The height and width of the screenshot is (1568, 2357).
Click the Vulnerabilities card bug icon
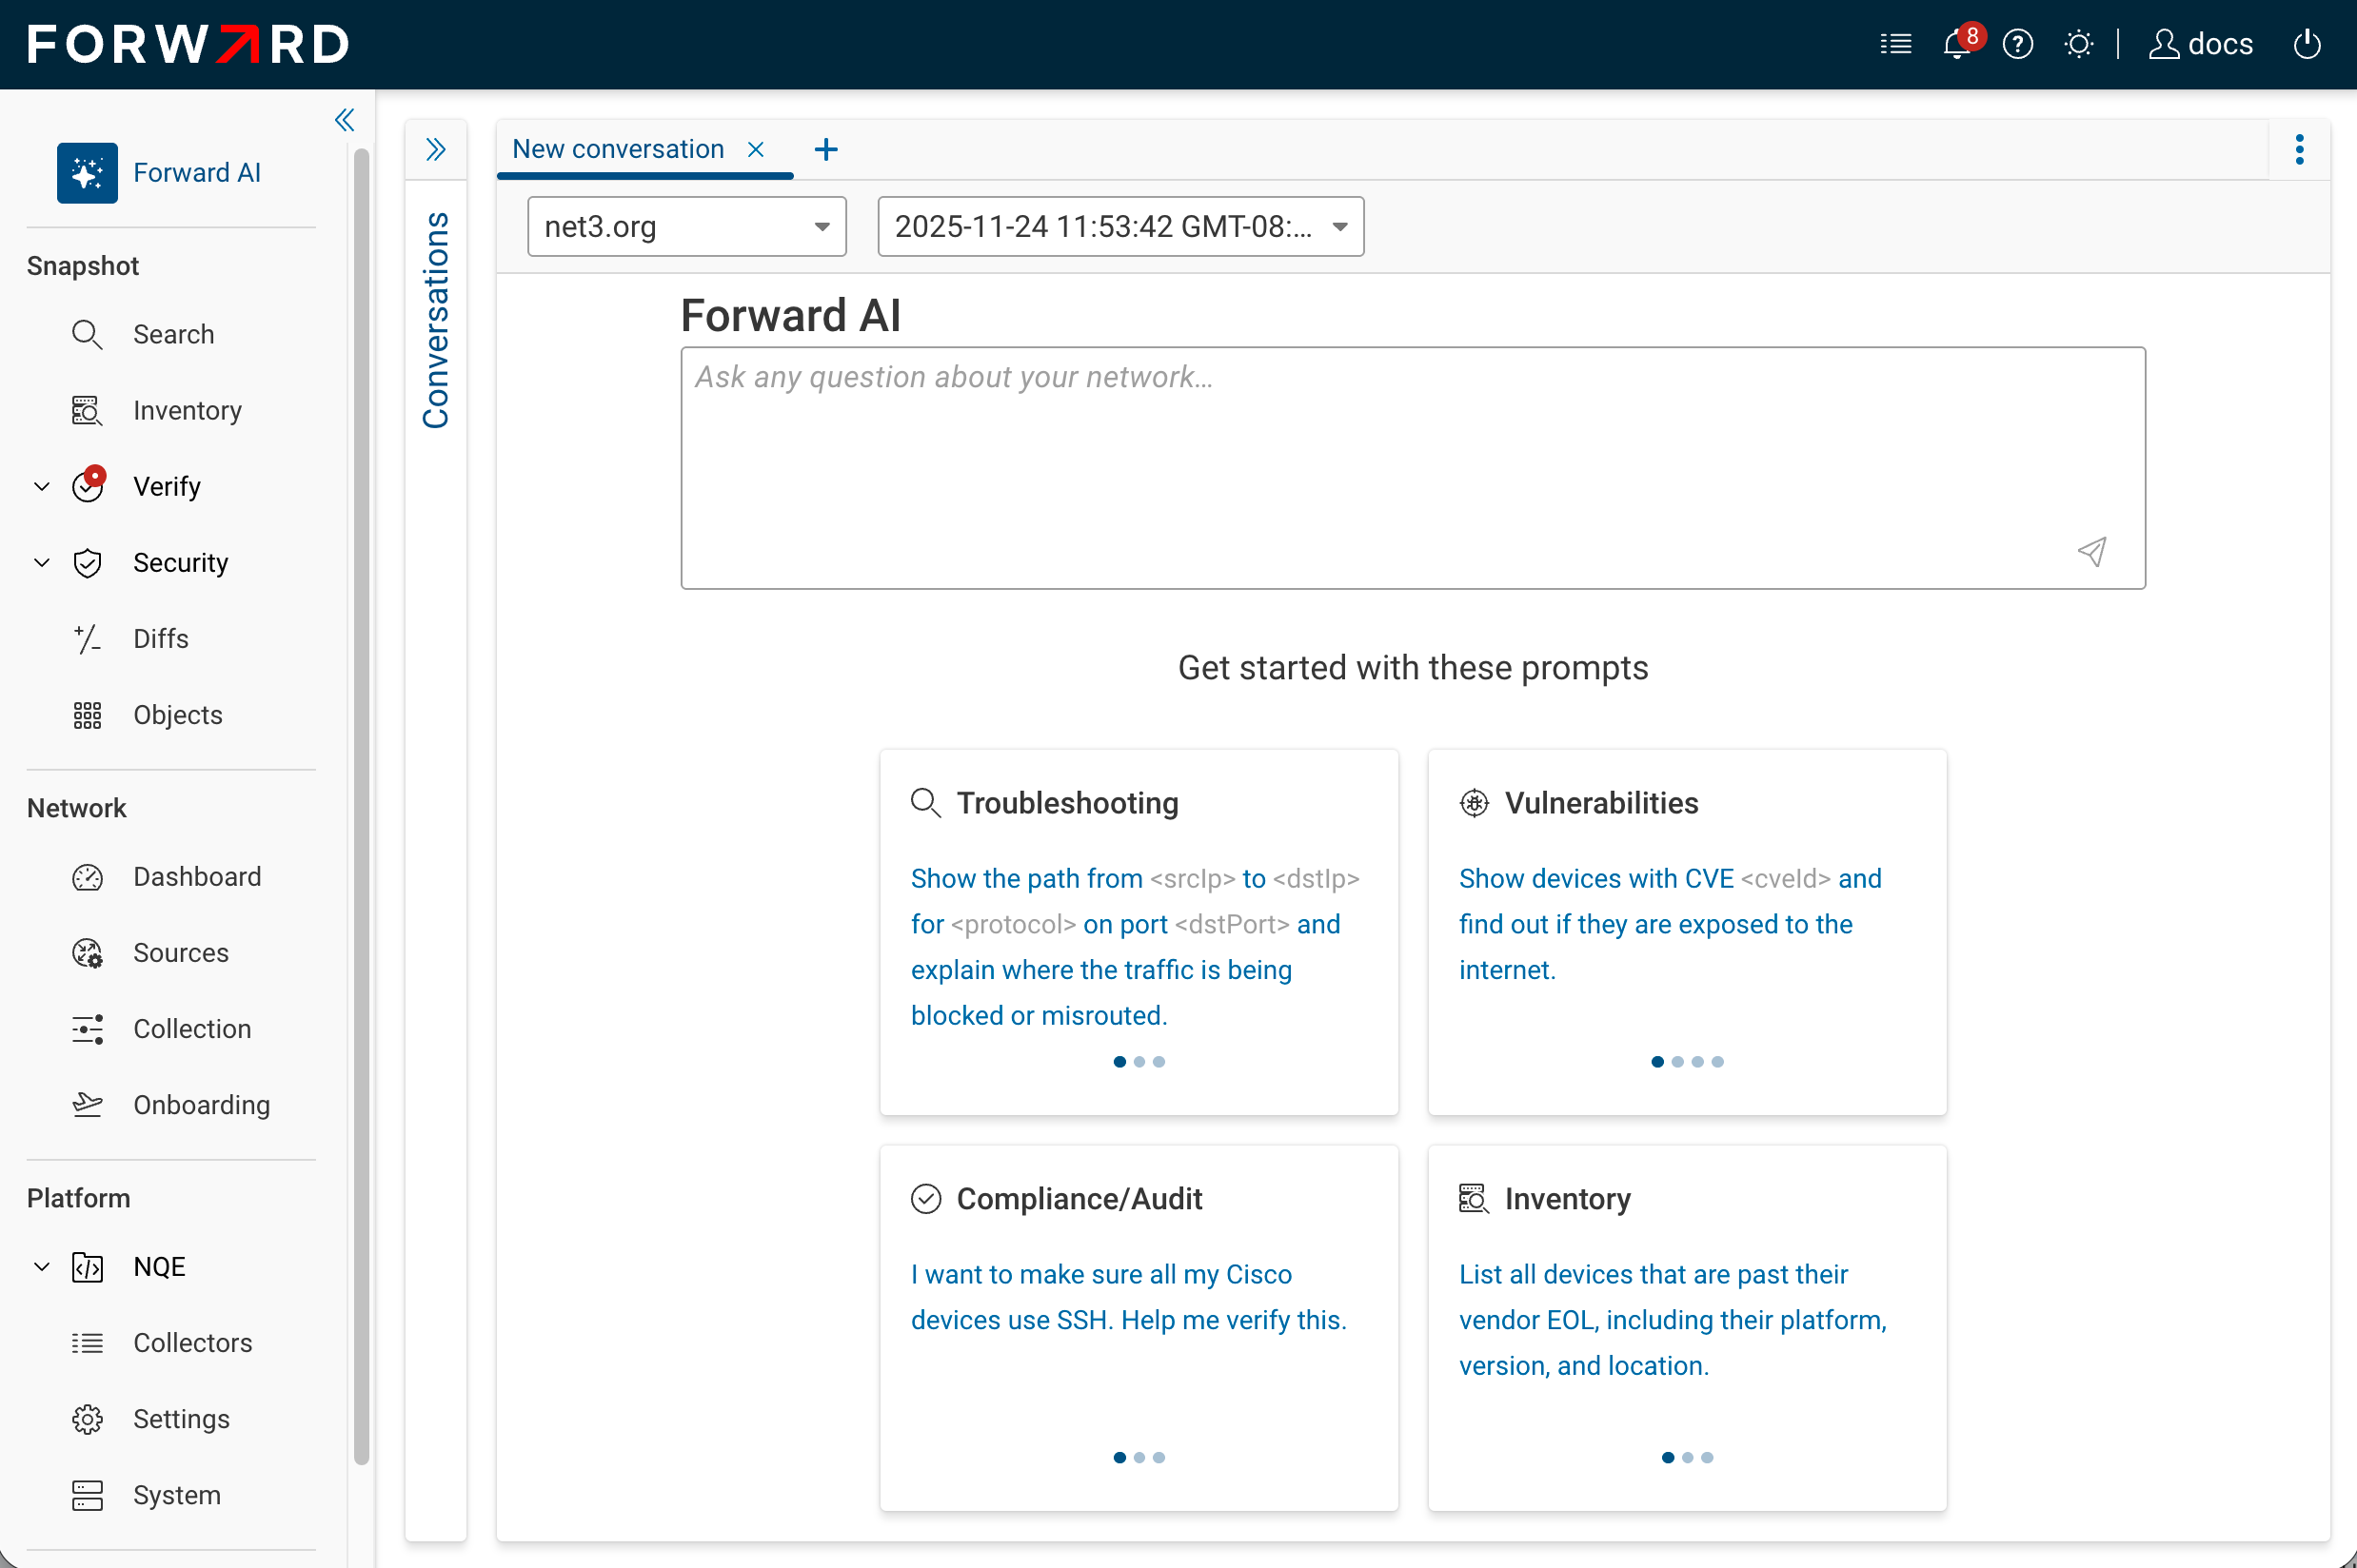(1474, 803)
